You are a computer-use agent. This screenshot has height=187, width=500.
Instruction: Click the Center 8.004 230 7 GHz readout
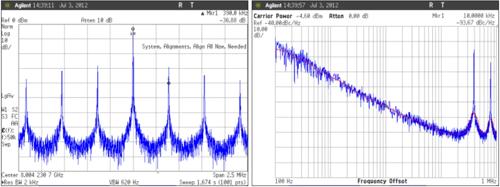[x=33, y=175]
